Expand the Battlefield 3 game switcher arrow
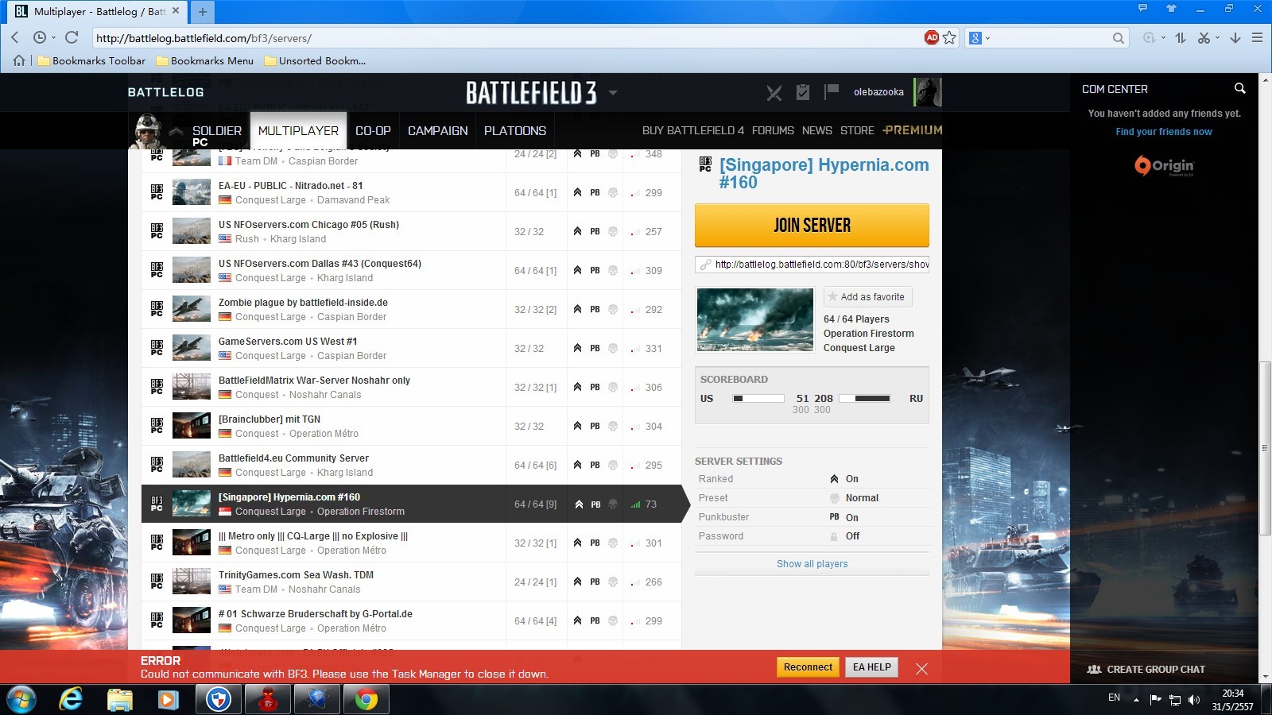The width and height of the screenshot is (1272, 715). 613,93
